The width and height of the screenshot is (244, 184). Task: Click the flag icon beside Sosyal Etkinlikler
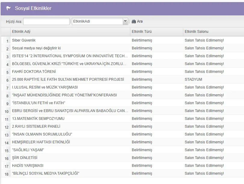point(8,8)
